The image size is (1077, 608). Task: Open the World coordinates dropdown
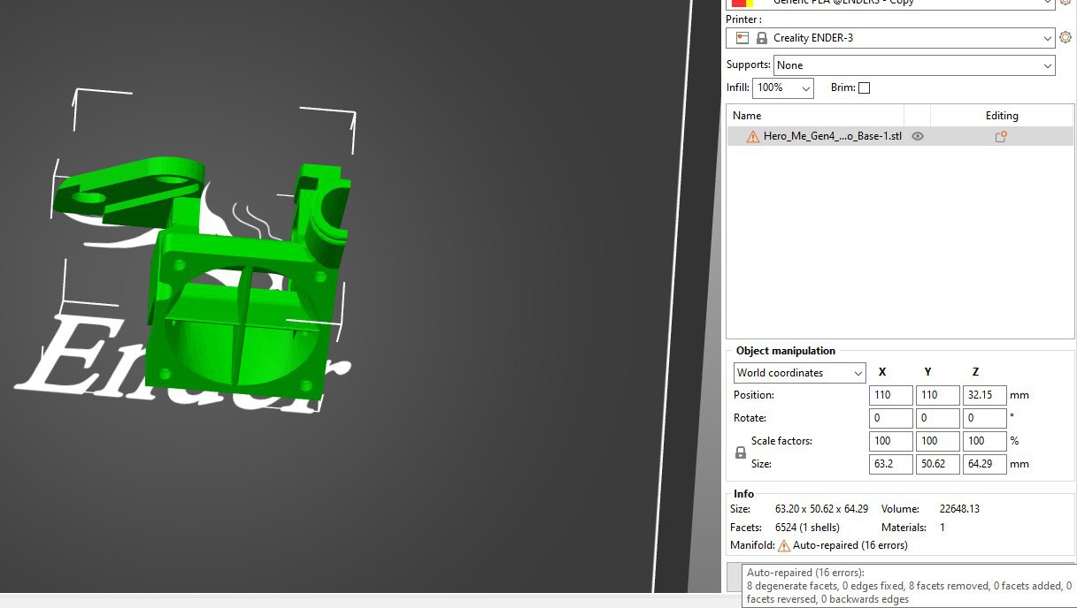tap(800, 373)
